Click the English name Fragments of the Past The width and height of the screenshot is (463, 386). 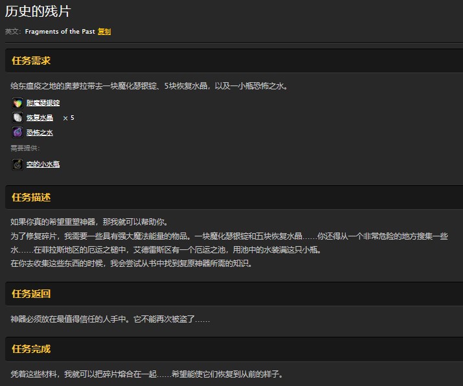(60, 31)
